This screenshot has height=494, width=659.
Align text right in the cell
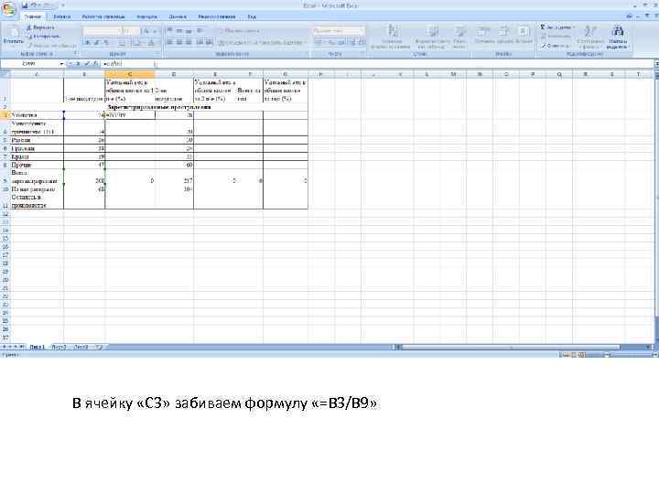[x=189, y=42]
